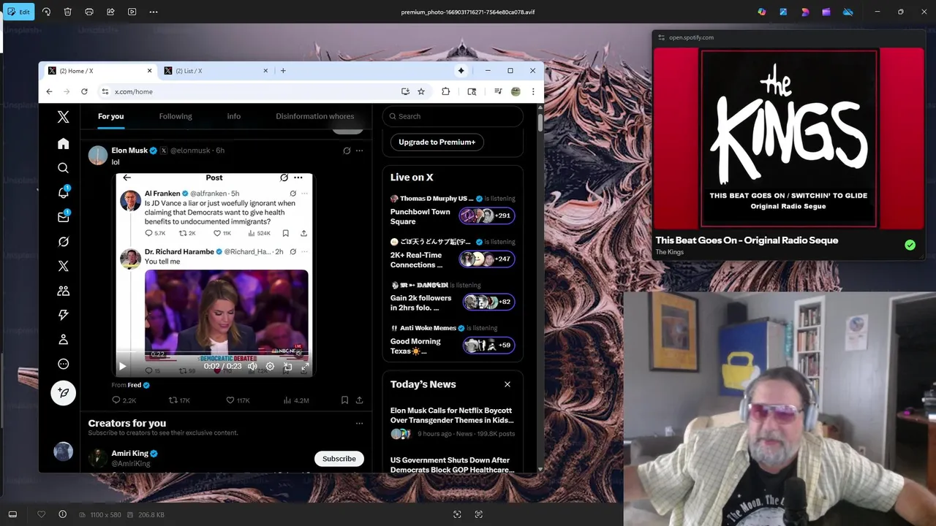
Task: Open Elon Musk post more options
Action: click(359, 150)
